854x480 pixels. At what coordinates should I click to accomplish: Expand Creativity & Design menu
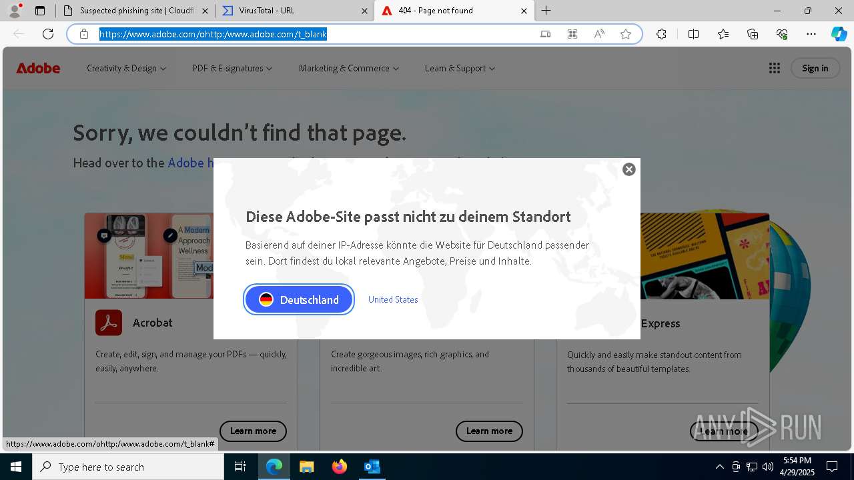tap(126, 68)
